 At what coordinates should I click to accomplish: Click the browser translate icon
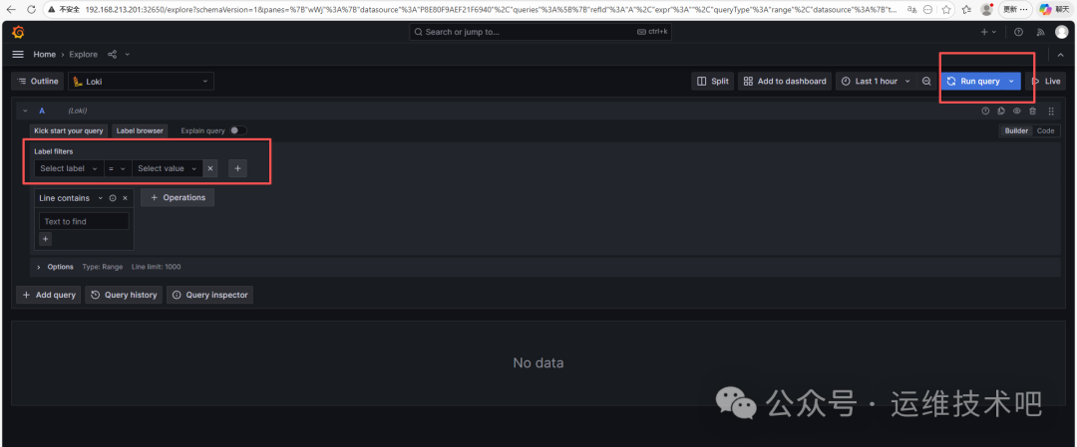tap(910, 10)
